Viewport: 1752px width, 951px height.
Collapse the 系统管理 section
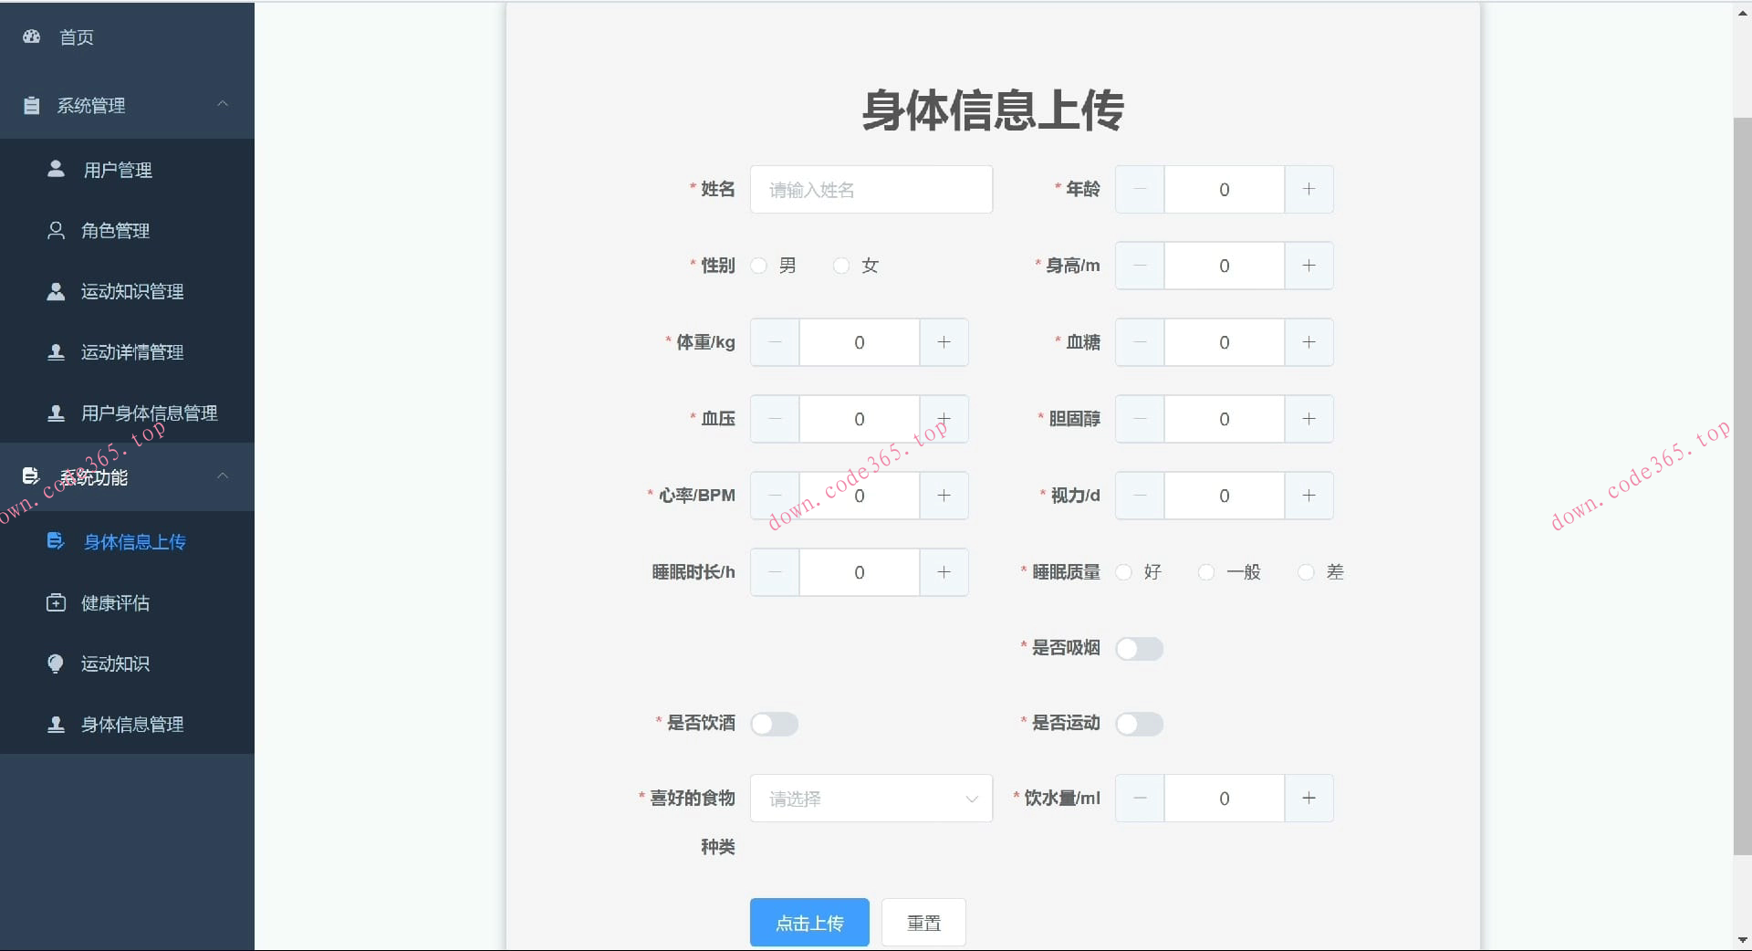click(223, 105)
